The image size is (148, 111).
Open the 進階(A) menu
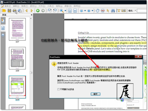[59, 6]
